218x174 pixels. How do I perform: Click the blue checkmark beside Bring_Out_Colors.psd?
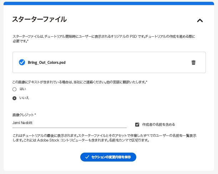click(22, 62)
